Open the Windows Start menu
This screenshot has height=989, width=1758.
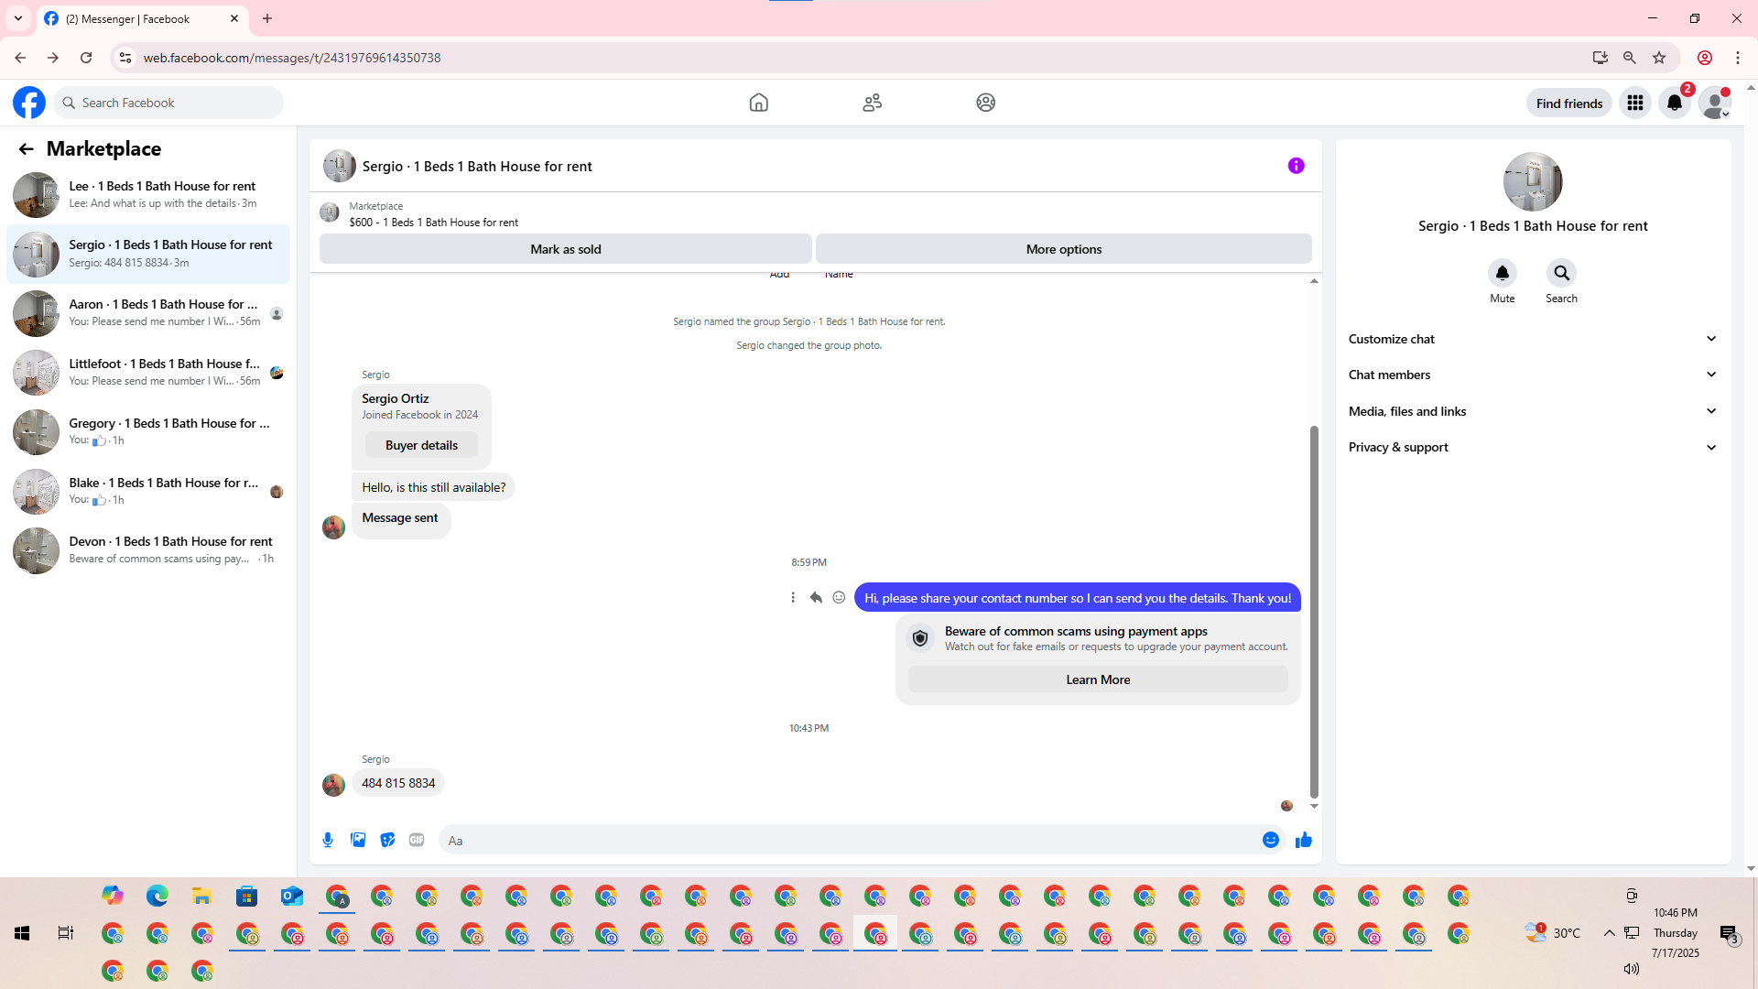(x=22, y=933)
